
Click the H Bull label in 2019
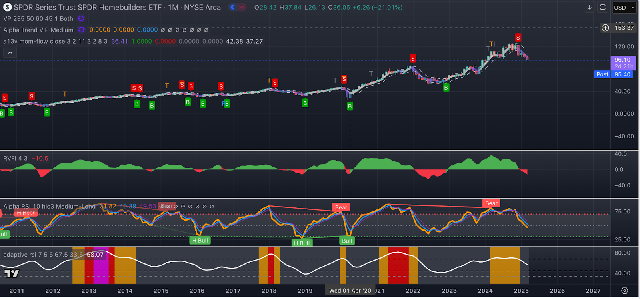(302, 243)
